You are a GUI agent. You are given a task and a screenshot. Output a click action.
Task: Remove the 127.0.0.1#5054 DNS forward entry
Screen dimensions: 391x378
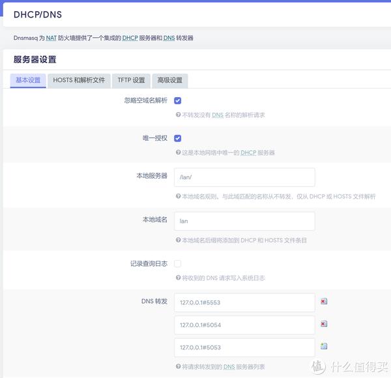324,324
